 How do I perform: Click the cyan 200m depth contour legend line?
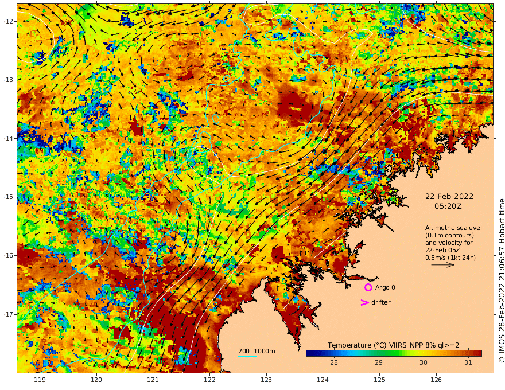(x=247, y=356)
